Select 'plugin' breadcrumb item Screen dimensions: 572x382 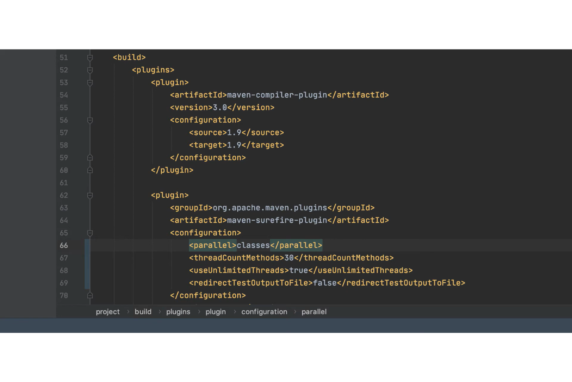tap(216, 312)
